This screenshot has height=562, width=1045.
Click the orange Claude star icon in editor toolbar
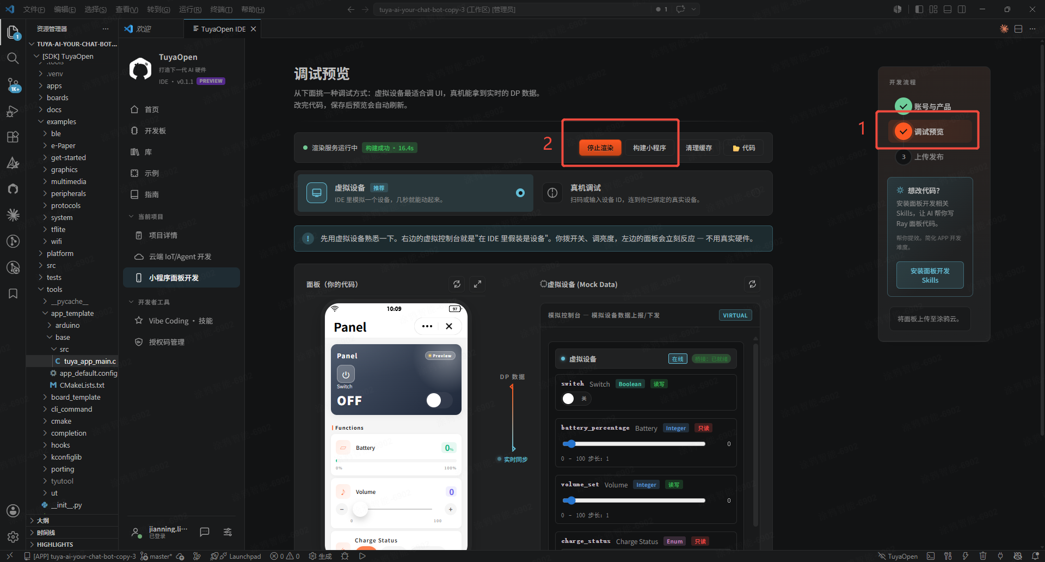1004,29
